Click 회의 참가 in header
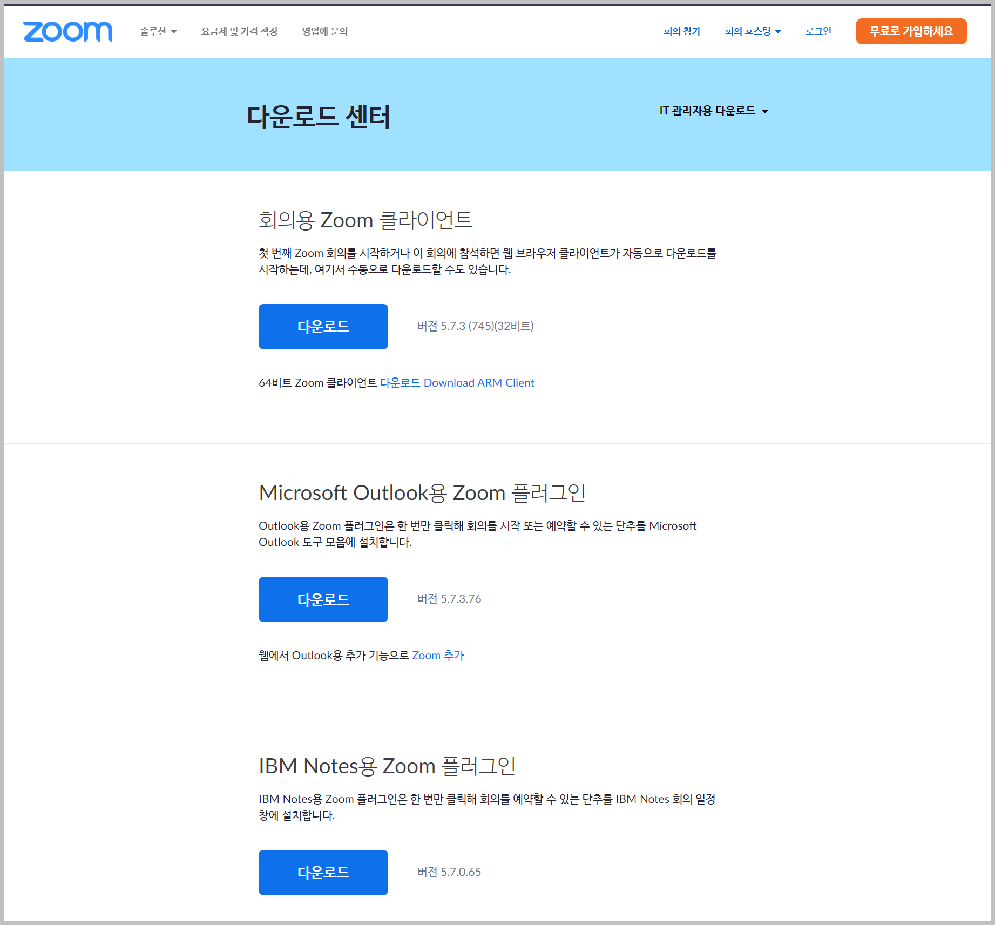The width and height of the screenshot is (995, 925). click(682, 32)
